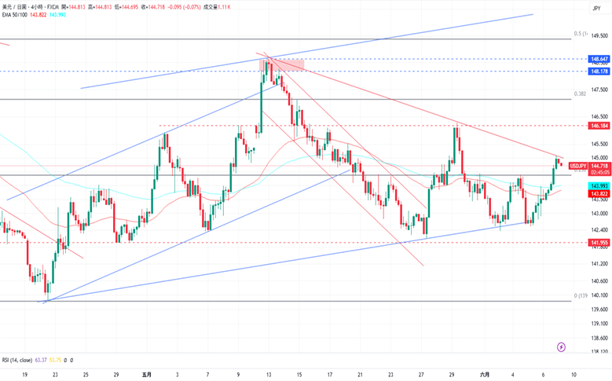This screenshot has height=381, width=612.
Task: Click 147.500 on the price axis
Action: tap(599, 90)
